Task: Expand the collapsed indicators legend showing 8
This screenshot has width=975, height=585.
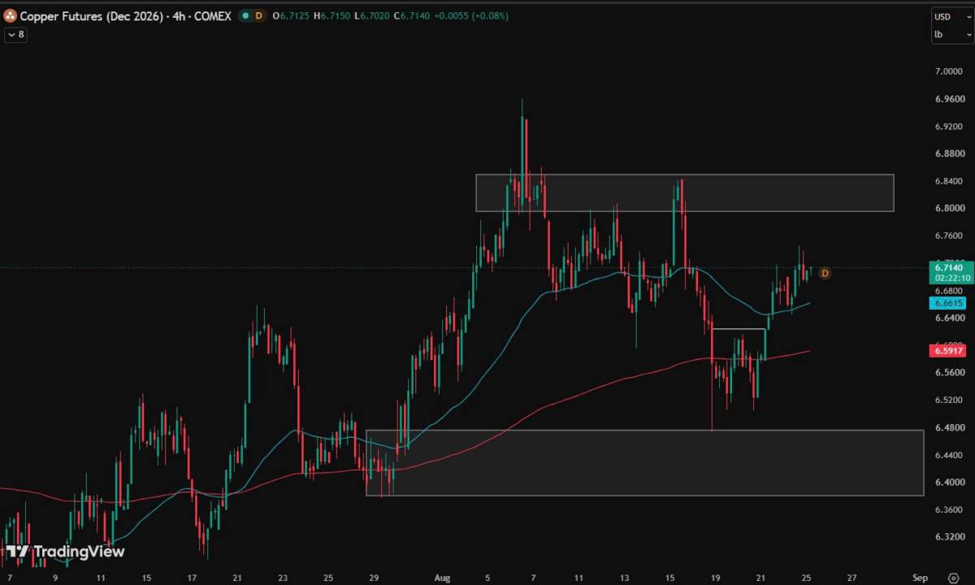Action: 15,34
